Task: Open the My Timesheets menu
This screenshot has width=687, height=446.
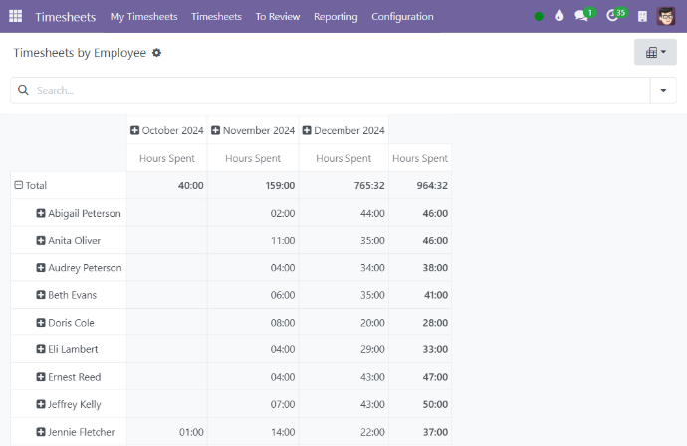Action: pos(143,17)
